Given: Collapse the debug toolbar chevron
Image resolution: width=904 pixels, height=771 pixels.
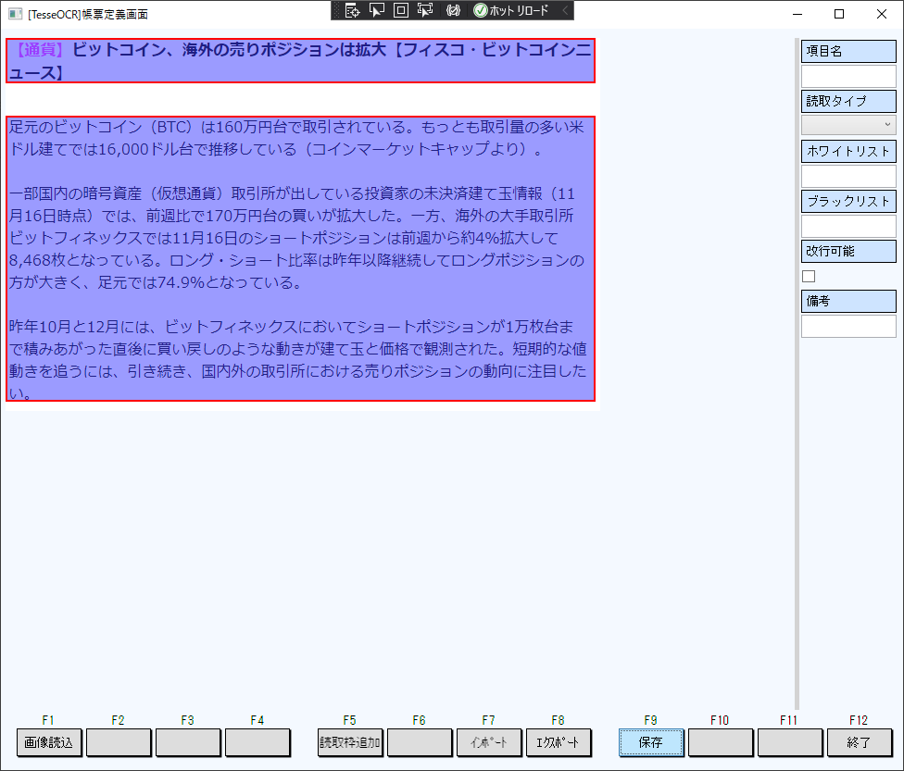Looking at the screenshot, I should click(565, 10).
